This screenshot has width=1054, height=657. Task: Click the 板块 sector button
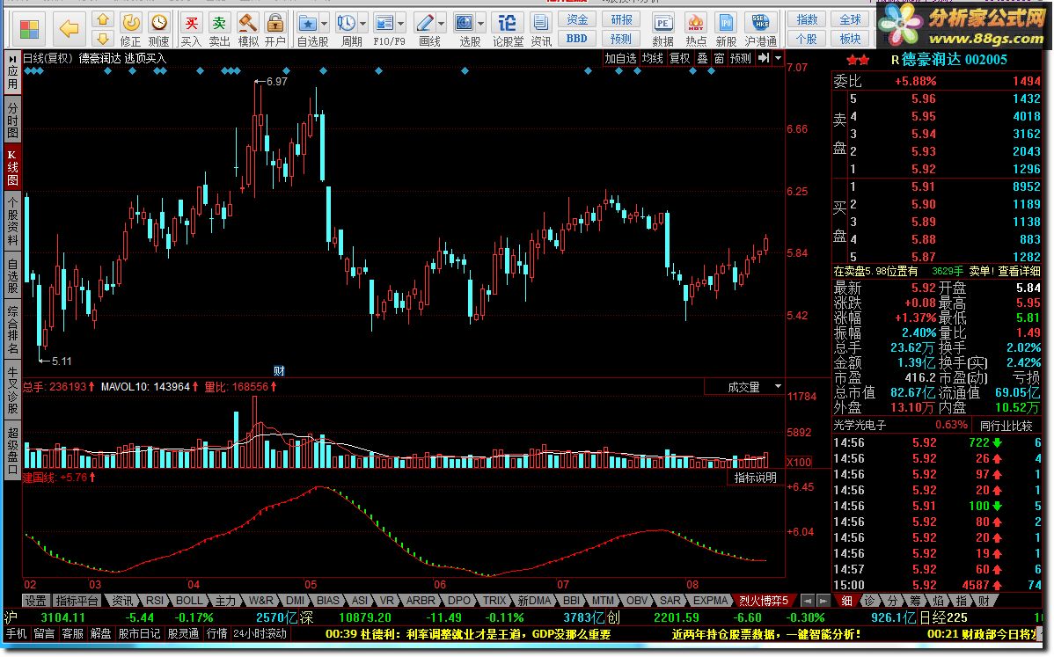850,39
